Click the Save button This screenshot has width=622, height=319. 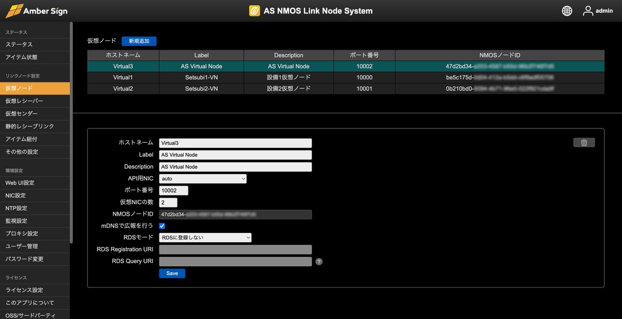coord(172,273)
